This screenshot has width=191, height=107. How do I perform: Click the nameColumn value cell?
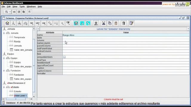point(126,43)
